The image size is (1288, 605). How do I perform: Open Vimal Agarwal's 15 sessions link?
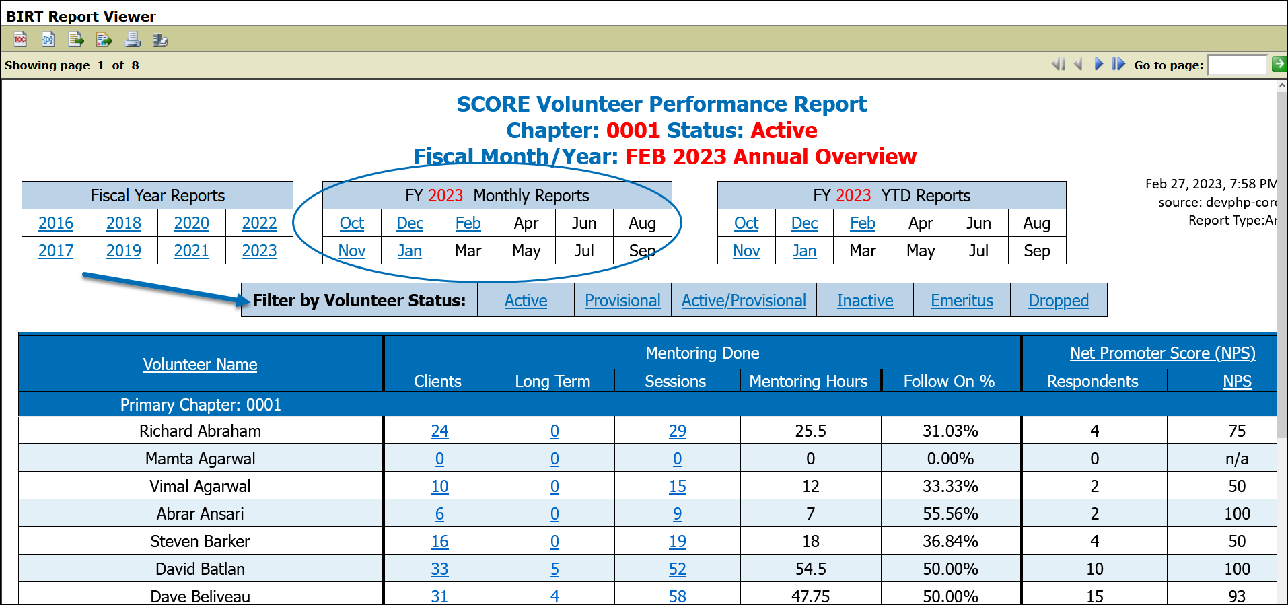pyautogui.click(x=678, y=487)
